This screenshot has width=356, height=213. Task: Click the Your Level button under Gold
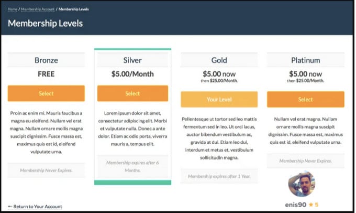219,99
